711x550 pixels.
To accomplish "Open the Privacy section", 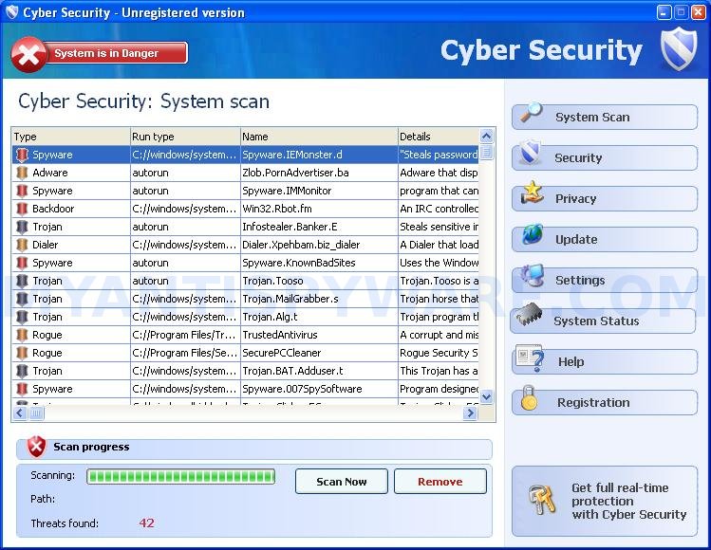I will [x=605, y=198].
